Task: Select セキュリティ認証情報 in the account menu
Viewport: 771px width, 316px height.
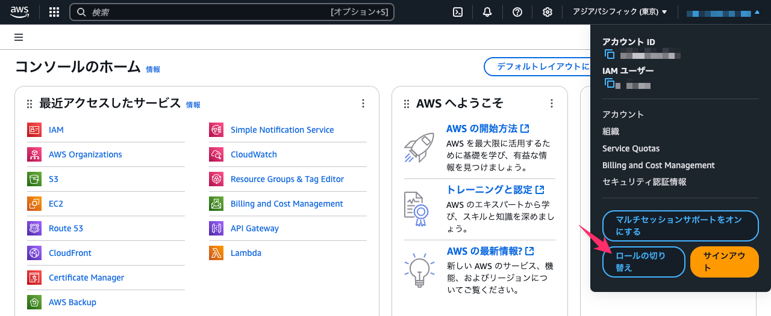Action: click(645, 181)
